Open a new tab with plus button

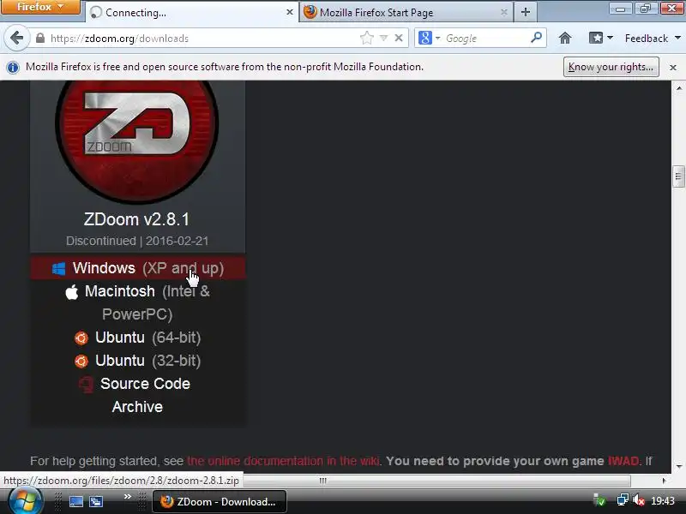[x=526, y=12]
